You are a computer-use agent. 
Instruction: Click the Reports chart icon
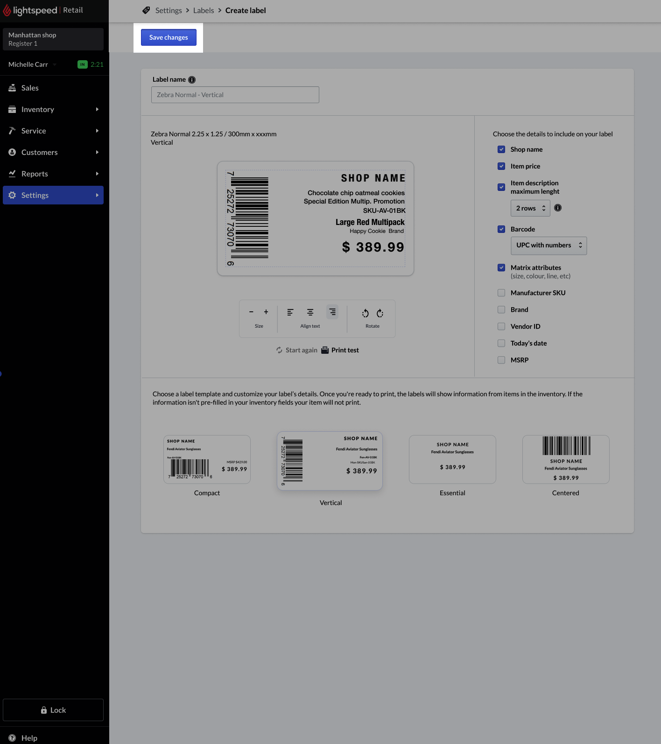12,174
